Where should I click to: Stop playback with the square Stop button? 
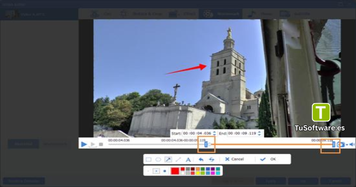click(x=101, y=144)
